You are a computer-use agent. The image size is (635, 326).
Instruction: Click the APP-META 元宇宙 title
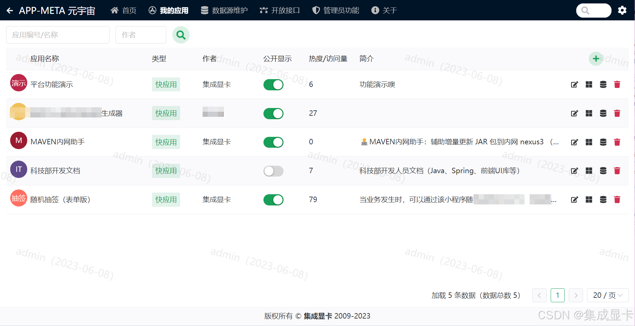[x=57, y=11]
